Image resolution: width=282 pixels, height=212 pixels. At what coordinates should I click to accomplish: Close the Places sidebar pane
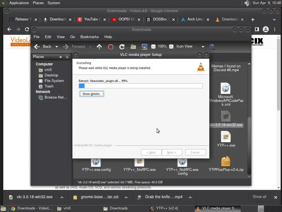[67, 57]
